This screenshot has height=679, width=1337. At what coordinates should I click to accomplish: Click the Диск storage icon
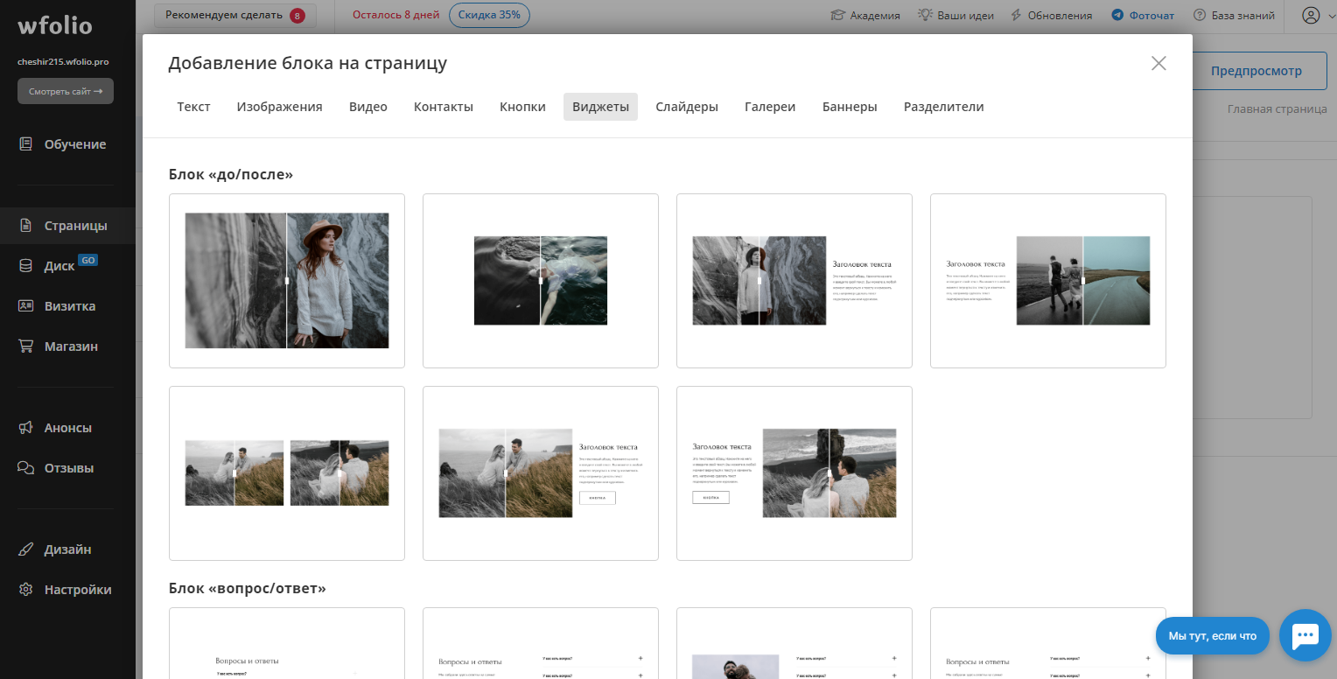(26, 266)
